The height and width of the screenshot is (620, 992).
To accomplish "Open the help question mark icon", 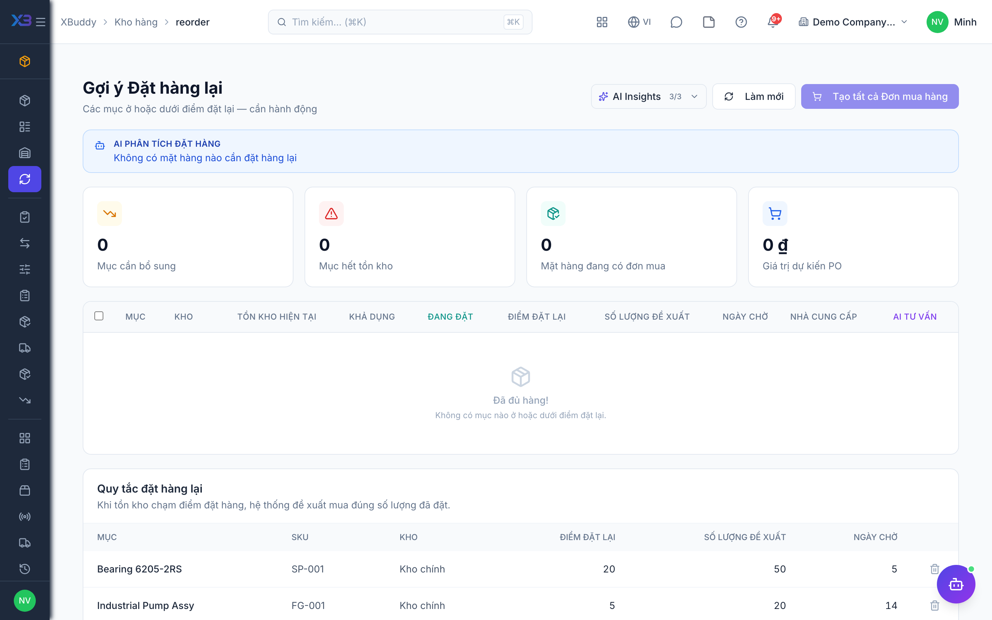I will [741, 22].
